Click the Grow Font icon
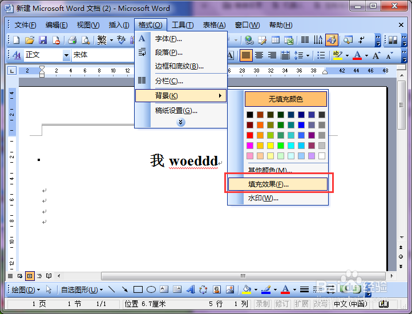The width and height of the screenshot is (412, 314). [377, 55]
